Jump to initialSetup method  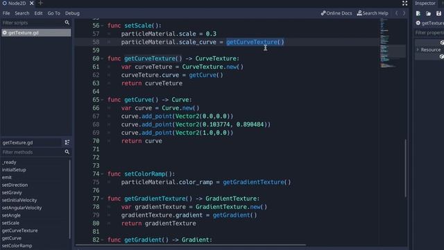point(14,169)
